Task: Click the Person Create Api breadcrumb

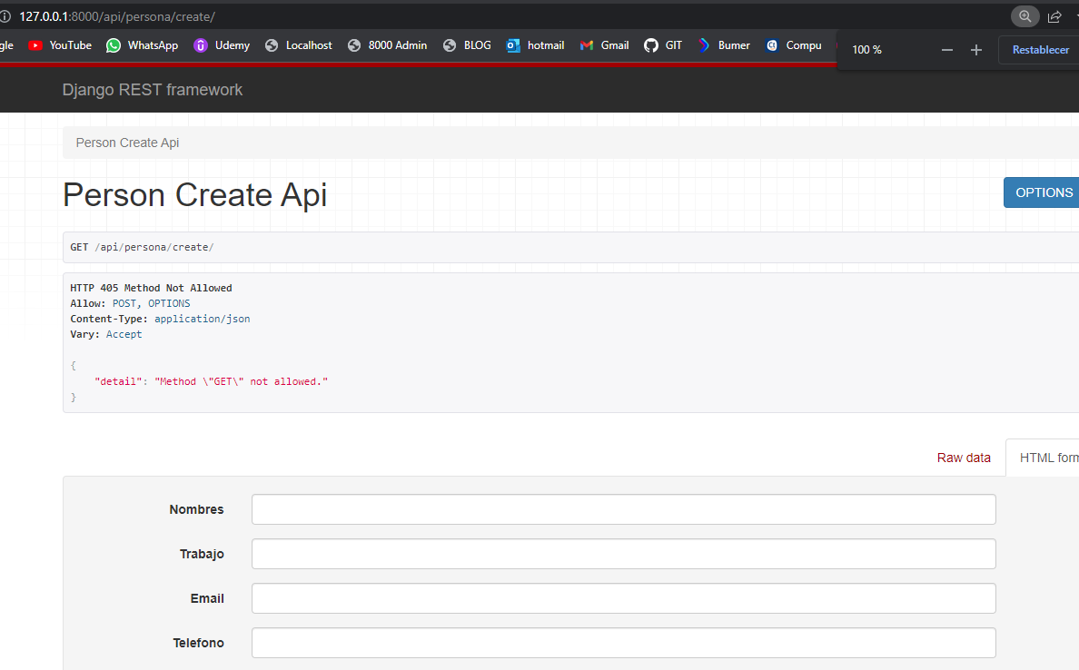Action: pyautogui.click(x=127, y=143)
